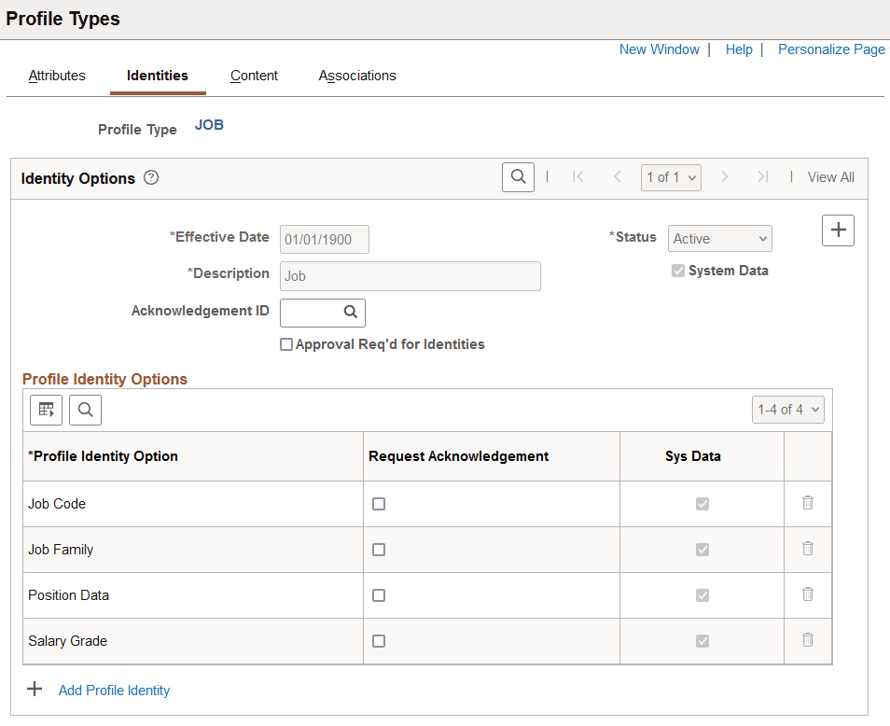Click into the Acknowledgement ID field
890x726 pixels.
click(x=309, y=313)
